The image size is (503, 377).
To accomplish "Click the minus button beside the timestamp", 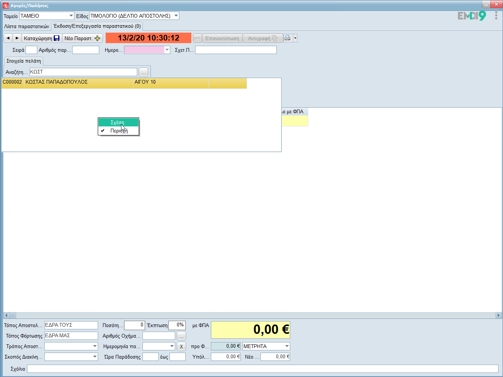I will point(197,38).
